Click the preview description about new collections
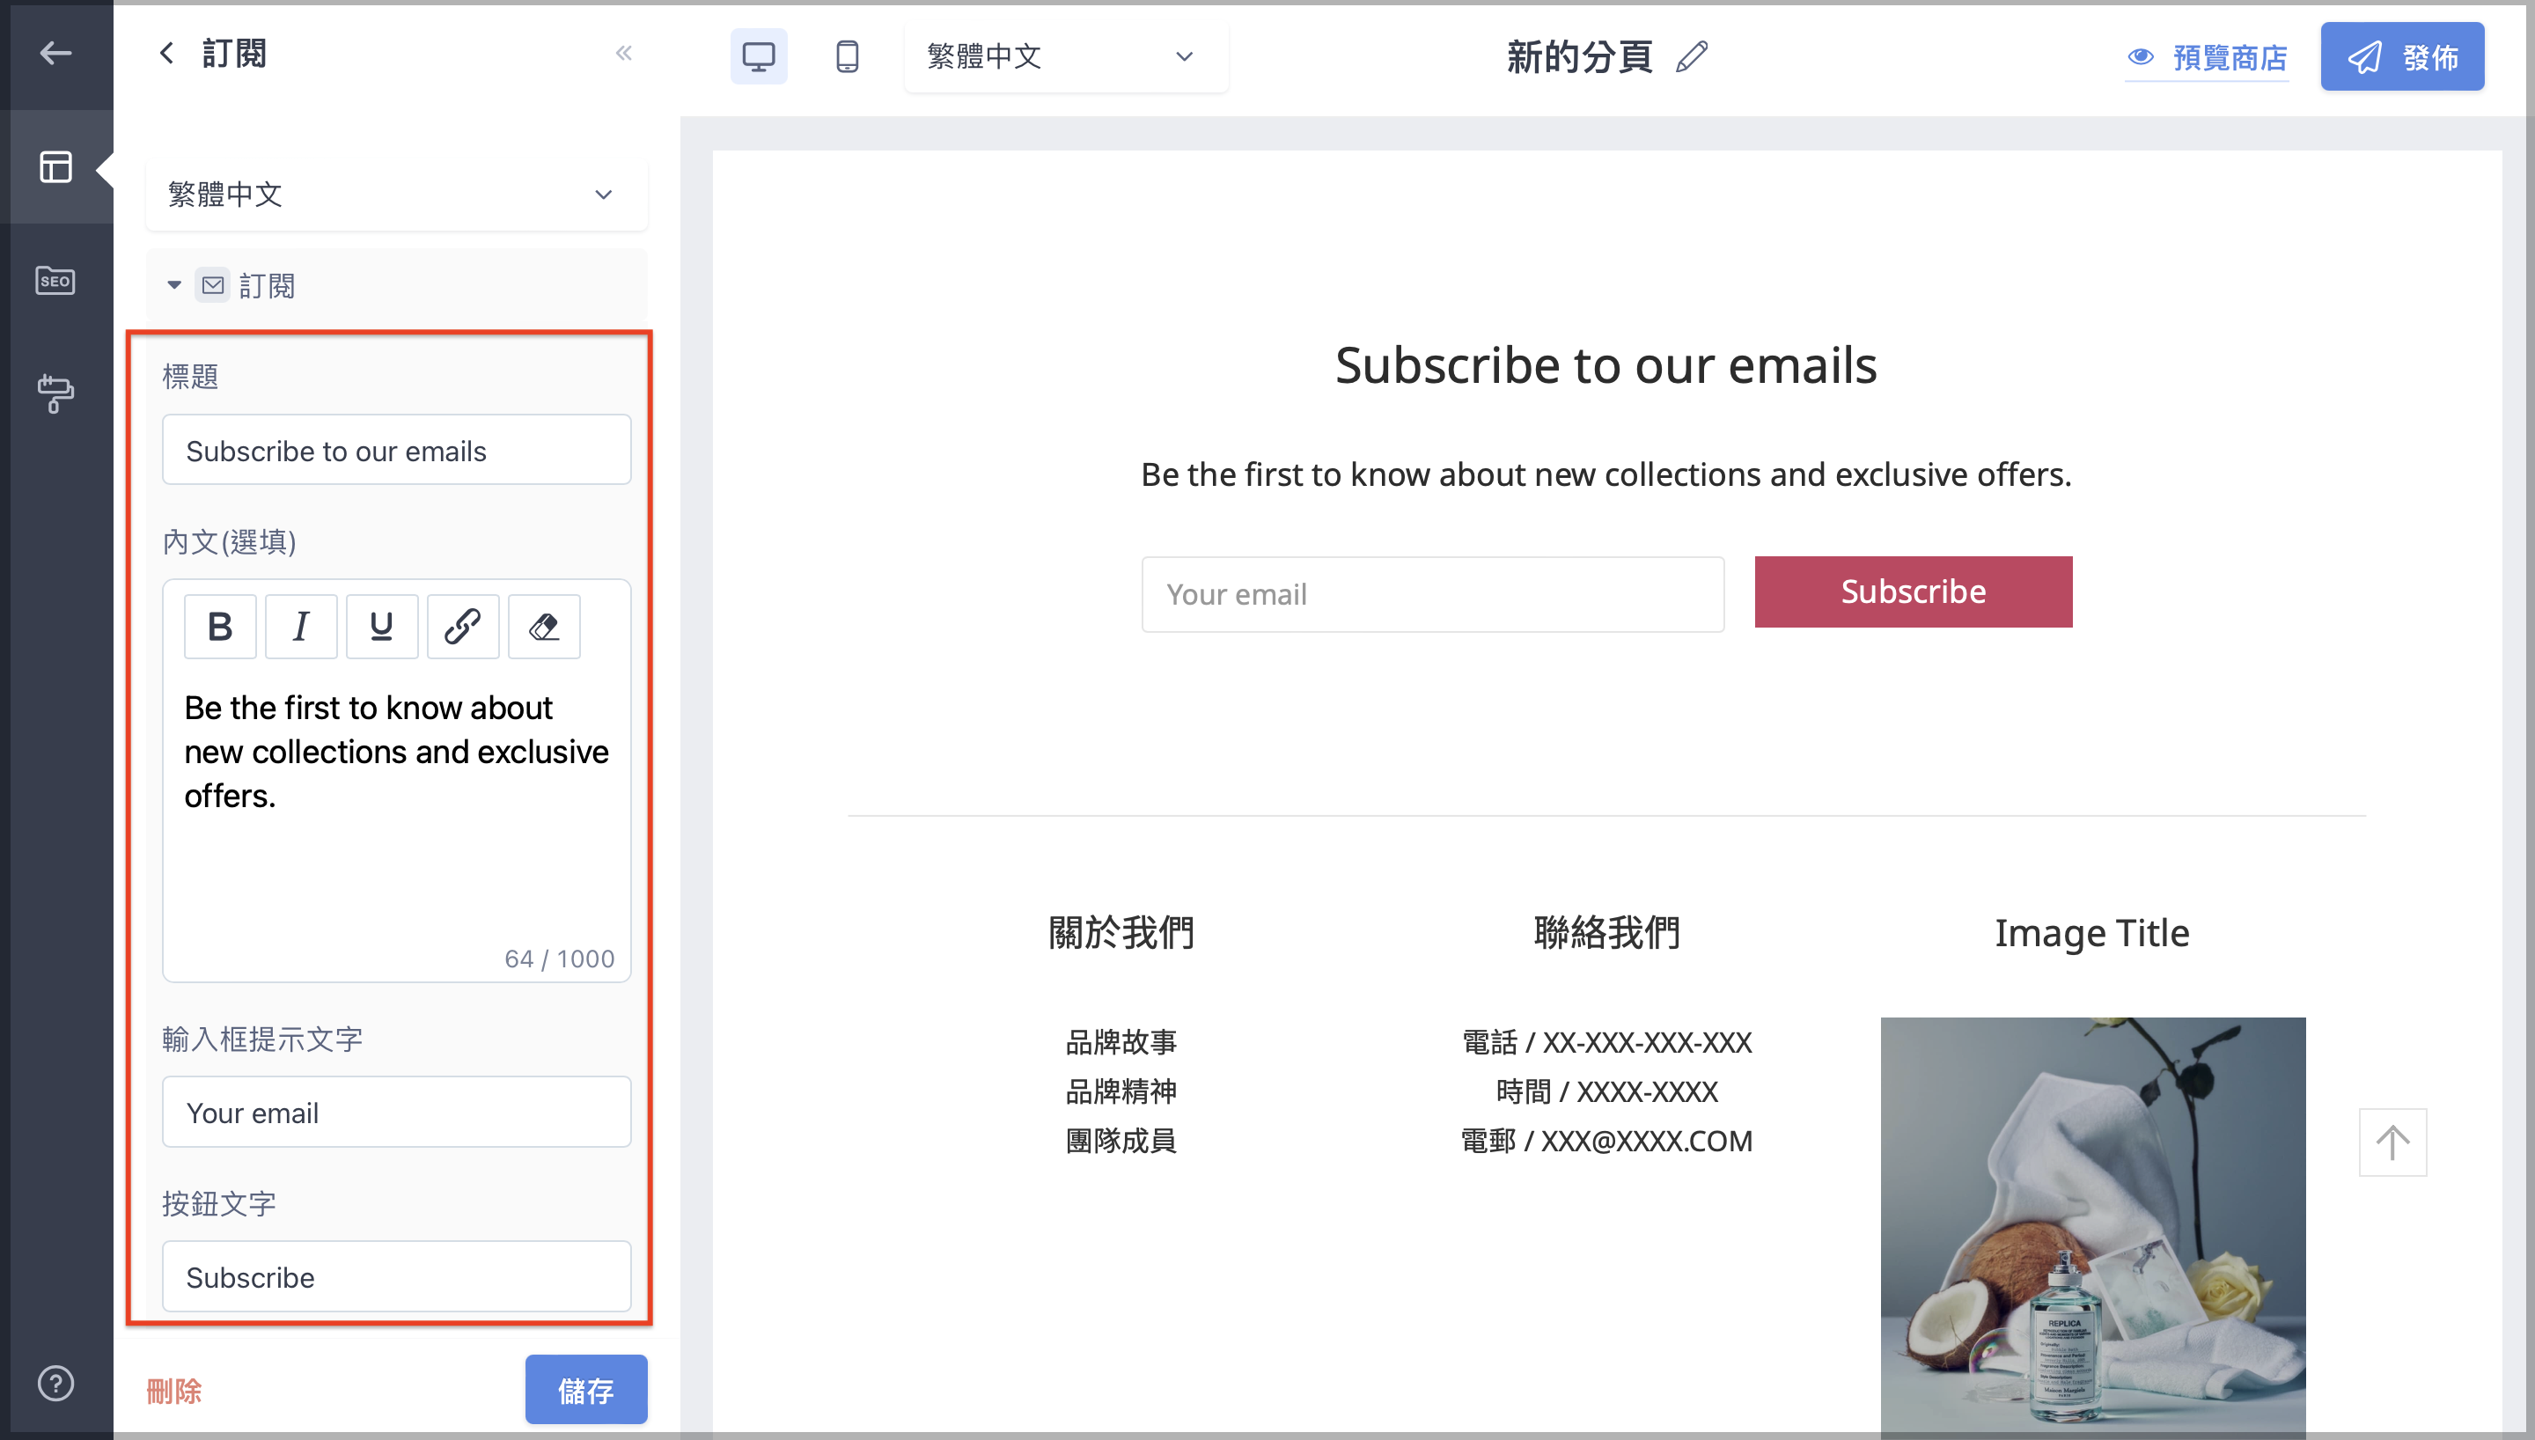 tap(1606, 474)
